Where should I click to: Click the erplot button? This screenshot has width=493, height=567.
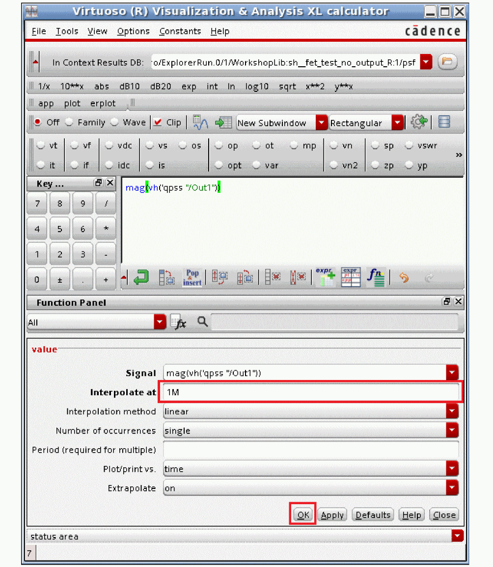coord(103,104)
